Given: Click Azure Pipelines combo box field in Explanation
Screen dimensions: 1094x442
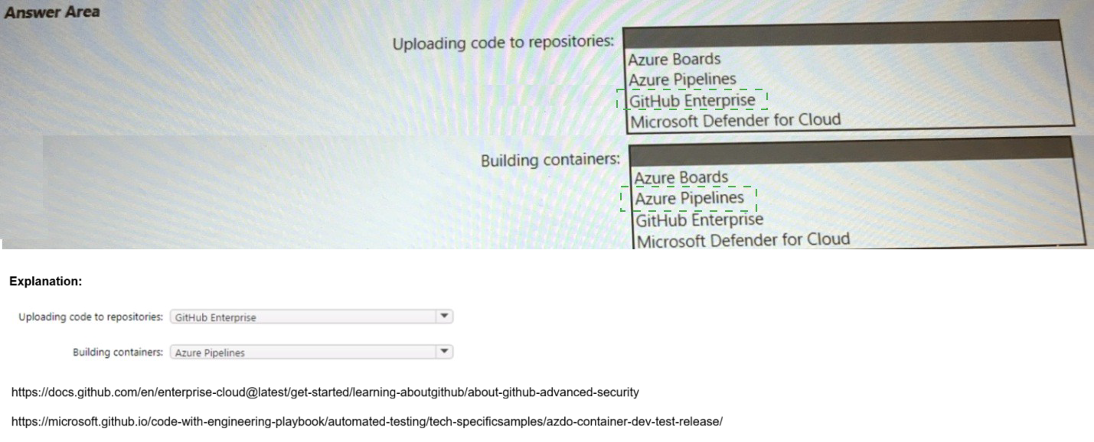Looking at the screenshot, I should click(x=302, y=353).
